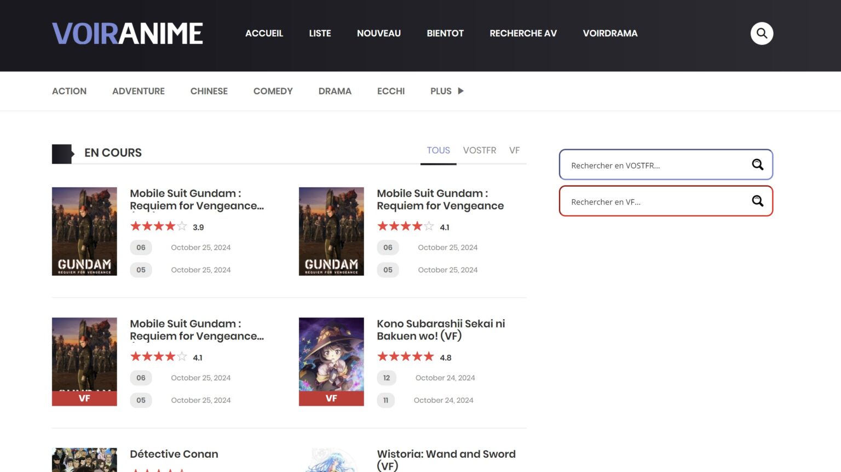841x472 pixels.
Task: Switch to the VF filter tab
Action: click(514, 150)
